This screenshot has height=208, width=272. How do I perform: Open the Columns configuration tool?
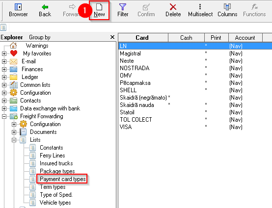[x=227, y=10]
